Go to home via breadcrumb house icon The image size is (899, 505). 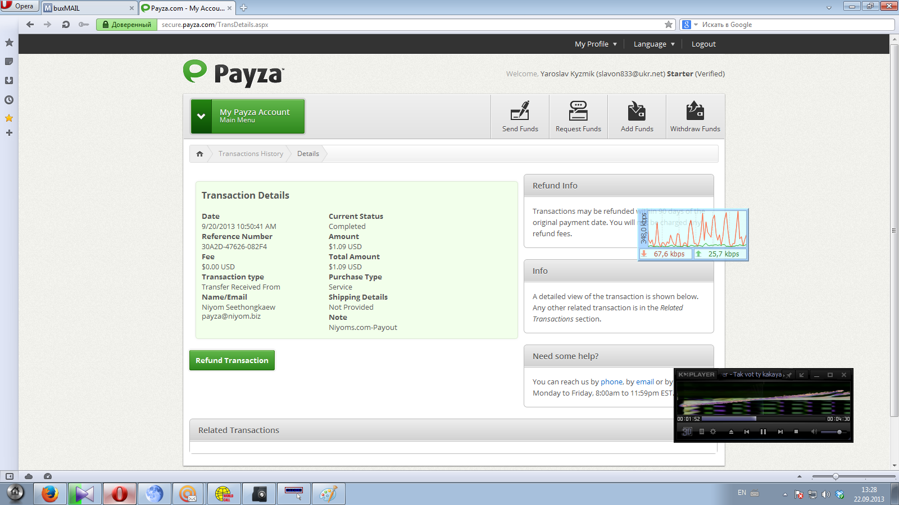(199, 154)
